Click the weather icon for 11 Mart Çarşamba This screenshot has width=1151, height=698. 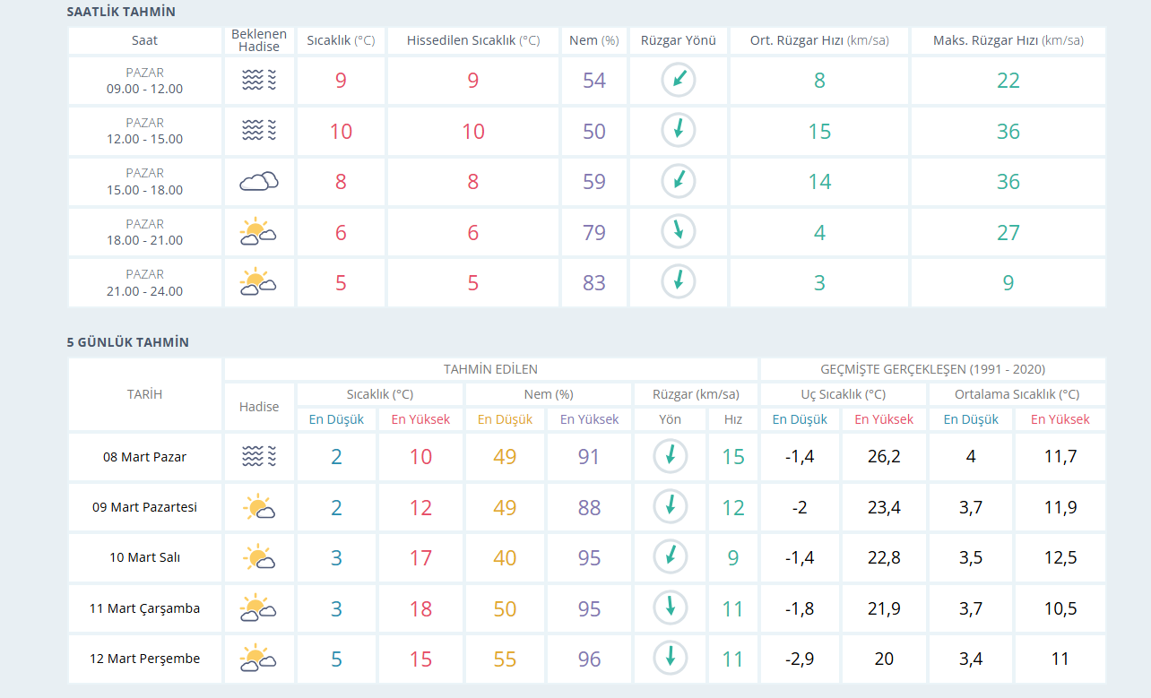pyautogui.click(x=258, y=608)
